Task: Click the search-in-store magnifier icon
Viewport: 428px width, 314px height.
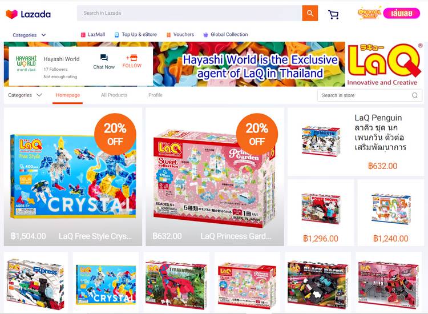Action: (x=415, y=95)
